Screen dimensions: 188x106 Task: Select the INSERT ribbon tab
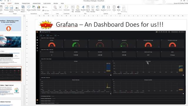coord(10,4)
